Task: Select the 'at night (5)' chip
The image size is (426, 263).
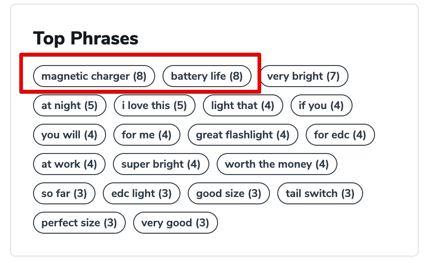Action: (70, 105)
